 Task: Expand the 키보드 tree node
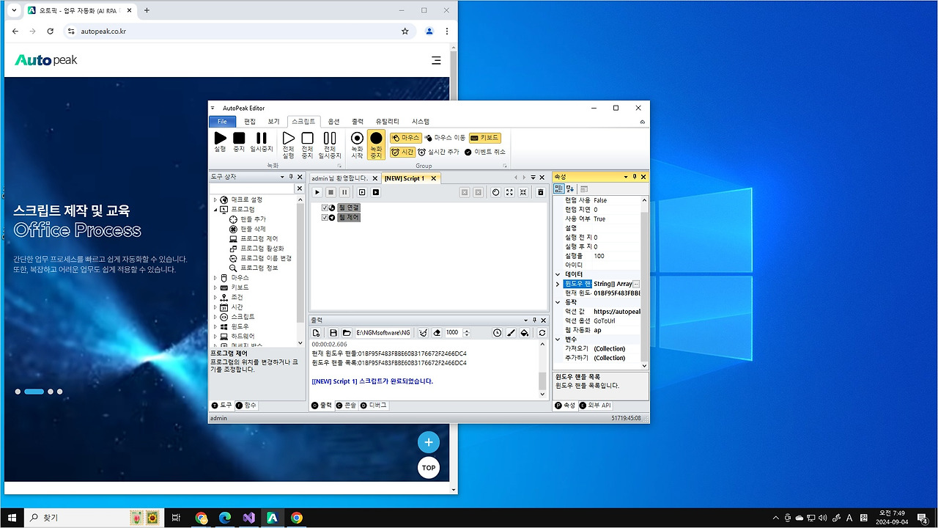point(215,287)
